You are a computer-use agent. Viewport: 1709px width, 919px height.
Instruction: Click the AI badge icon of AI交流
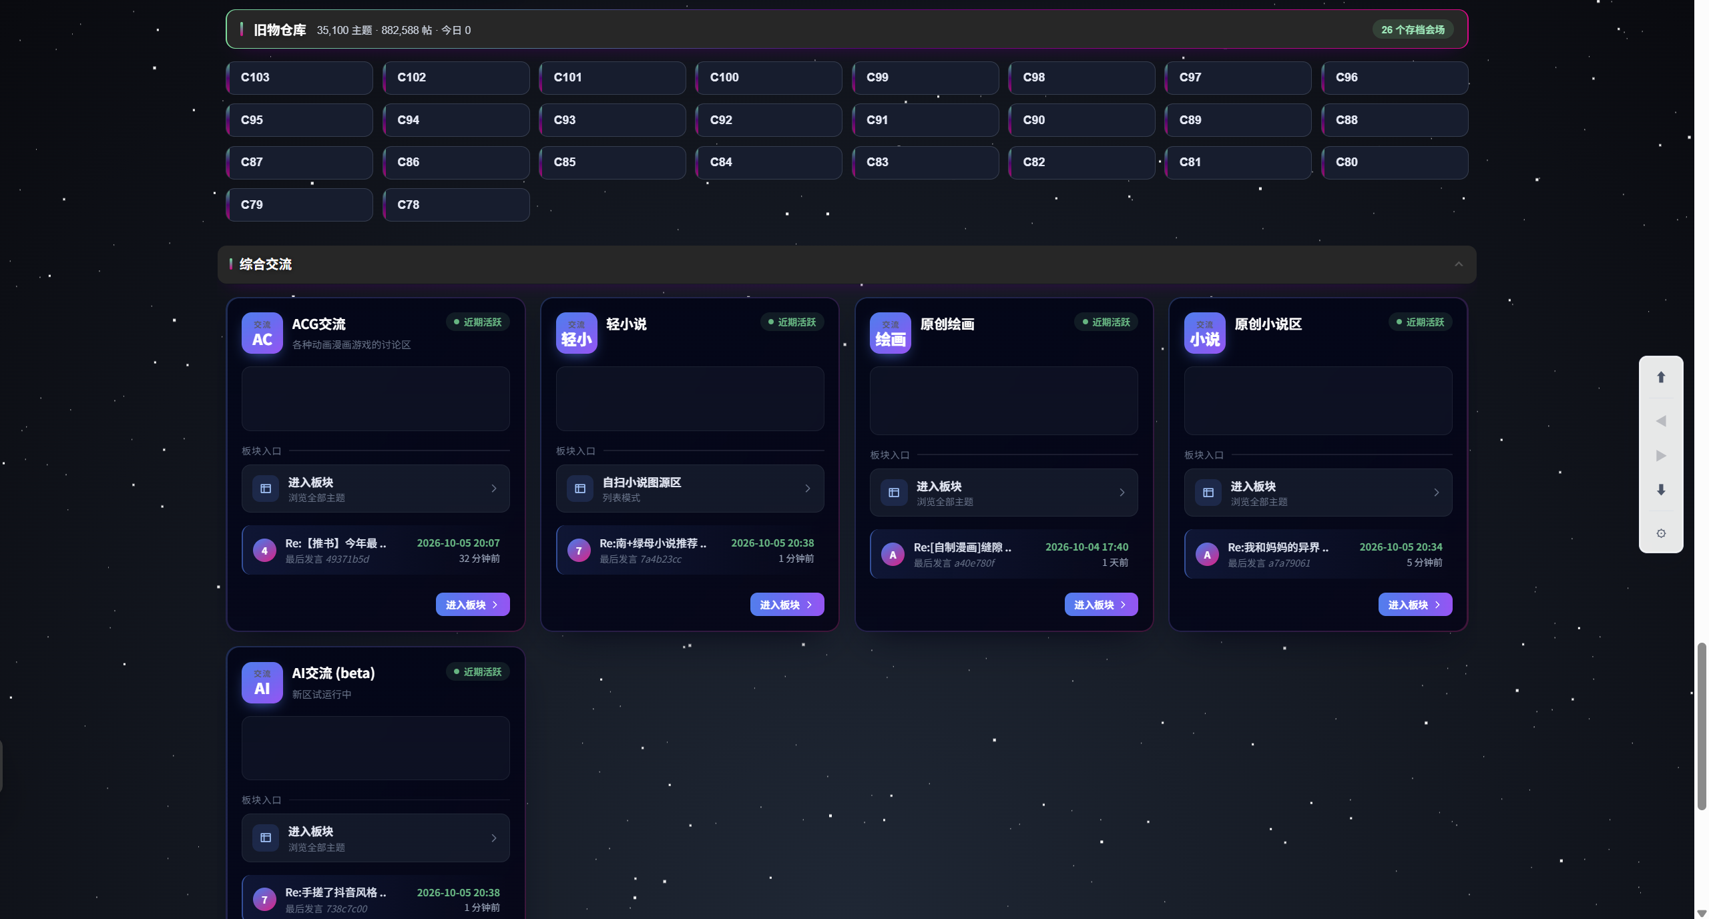click(x=262, y=683)
